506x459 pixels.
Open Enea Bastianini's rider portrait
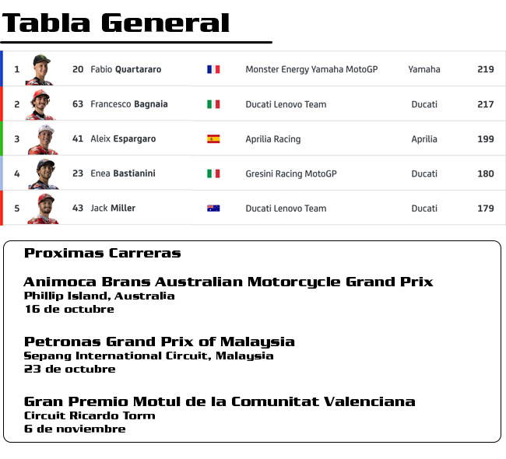point(44,173)
